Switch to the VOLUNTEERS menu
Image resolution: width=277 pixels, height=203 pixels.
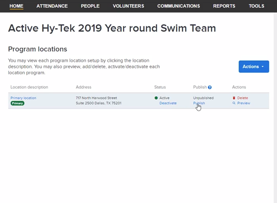click(129, 6)
